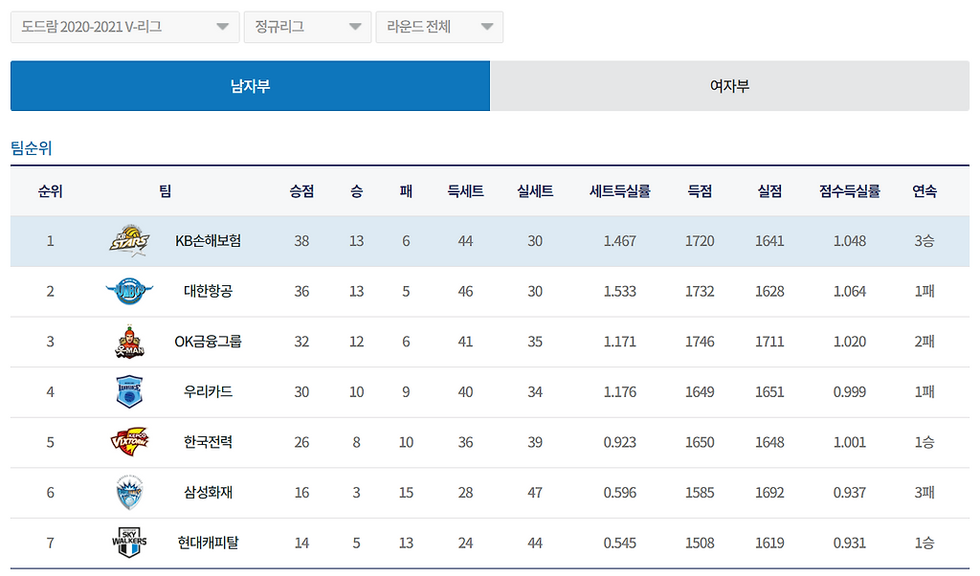Image resolution: width=980 pixels, height=576 pixels.
Task: Click 현대캐피탈's rank number 7
Action: click(x=51, y=543)
